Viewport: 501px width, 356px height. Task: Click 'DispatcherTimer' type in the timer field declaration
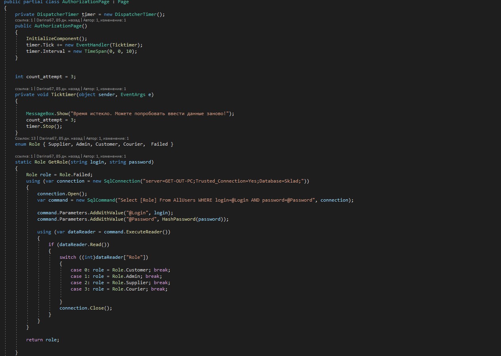[58, 14]
